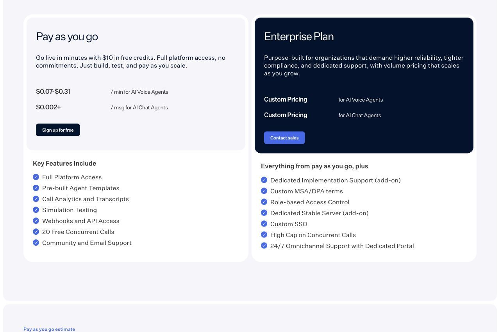Image resolution: width=500 pixels, height=332 pixels.
Task: Click the Key Features Include heading
Action: [x=64, y=163]
